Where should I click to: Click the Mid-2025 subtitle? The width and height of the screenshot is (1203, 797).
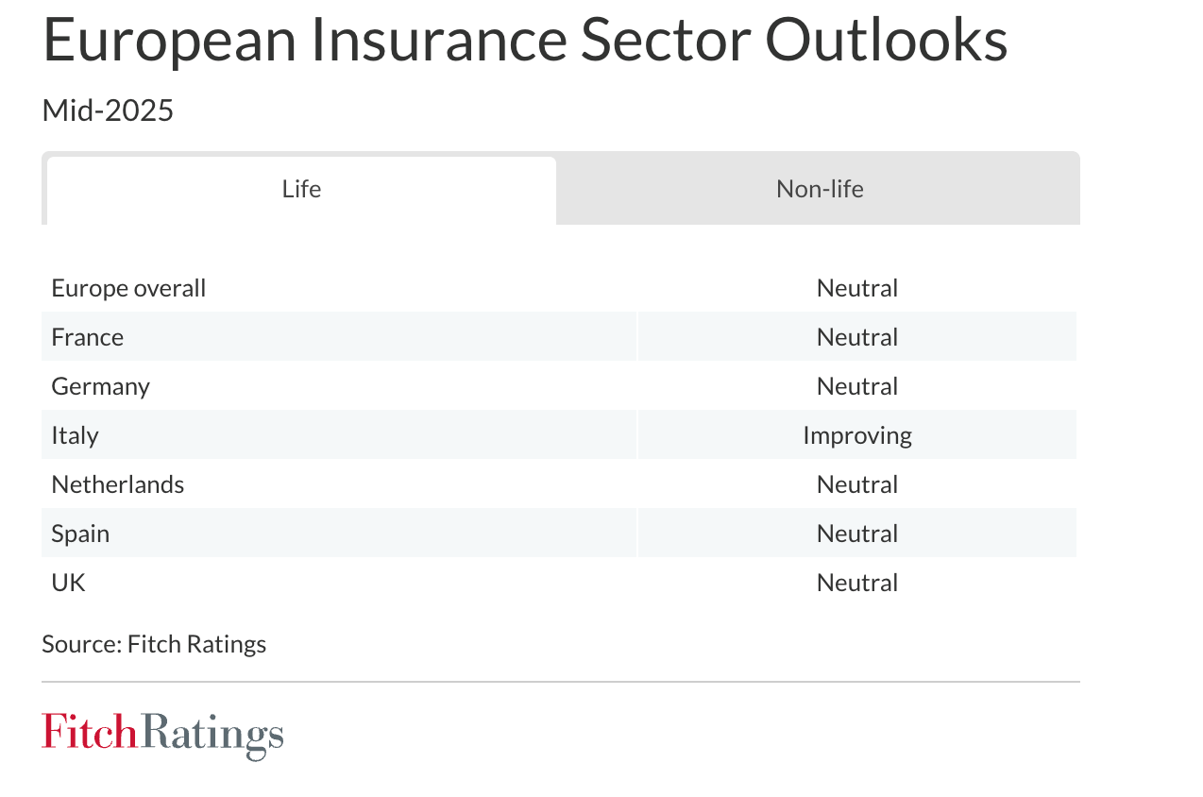108,111
